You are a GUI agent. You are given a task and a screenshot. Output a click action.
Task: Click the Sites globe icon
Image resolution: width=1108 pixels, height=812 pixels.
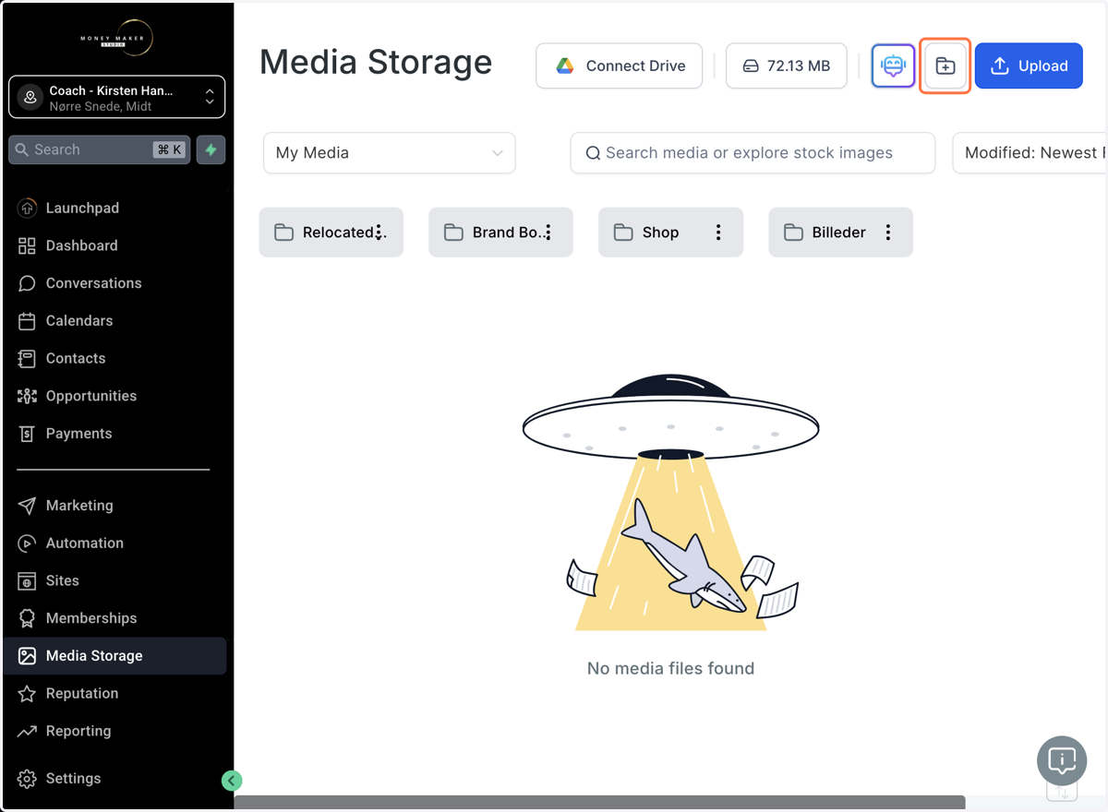click(x=27, y=581)
